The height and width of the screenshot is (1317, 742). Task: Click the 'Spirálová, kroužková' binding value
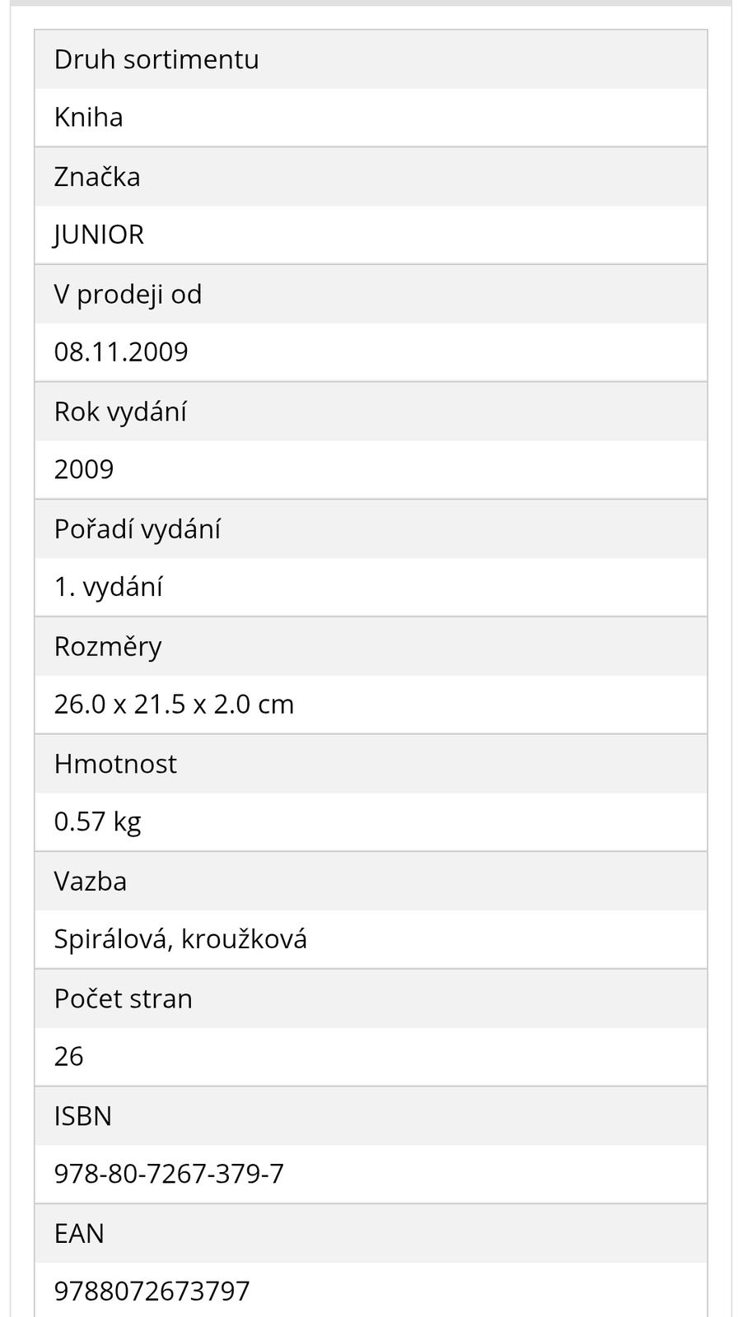point(180,939)
